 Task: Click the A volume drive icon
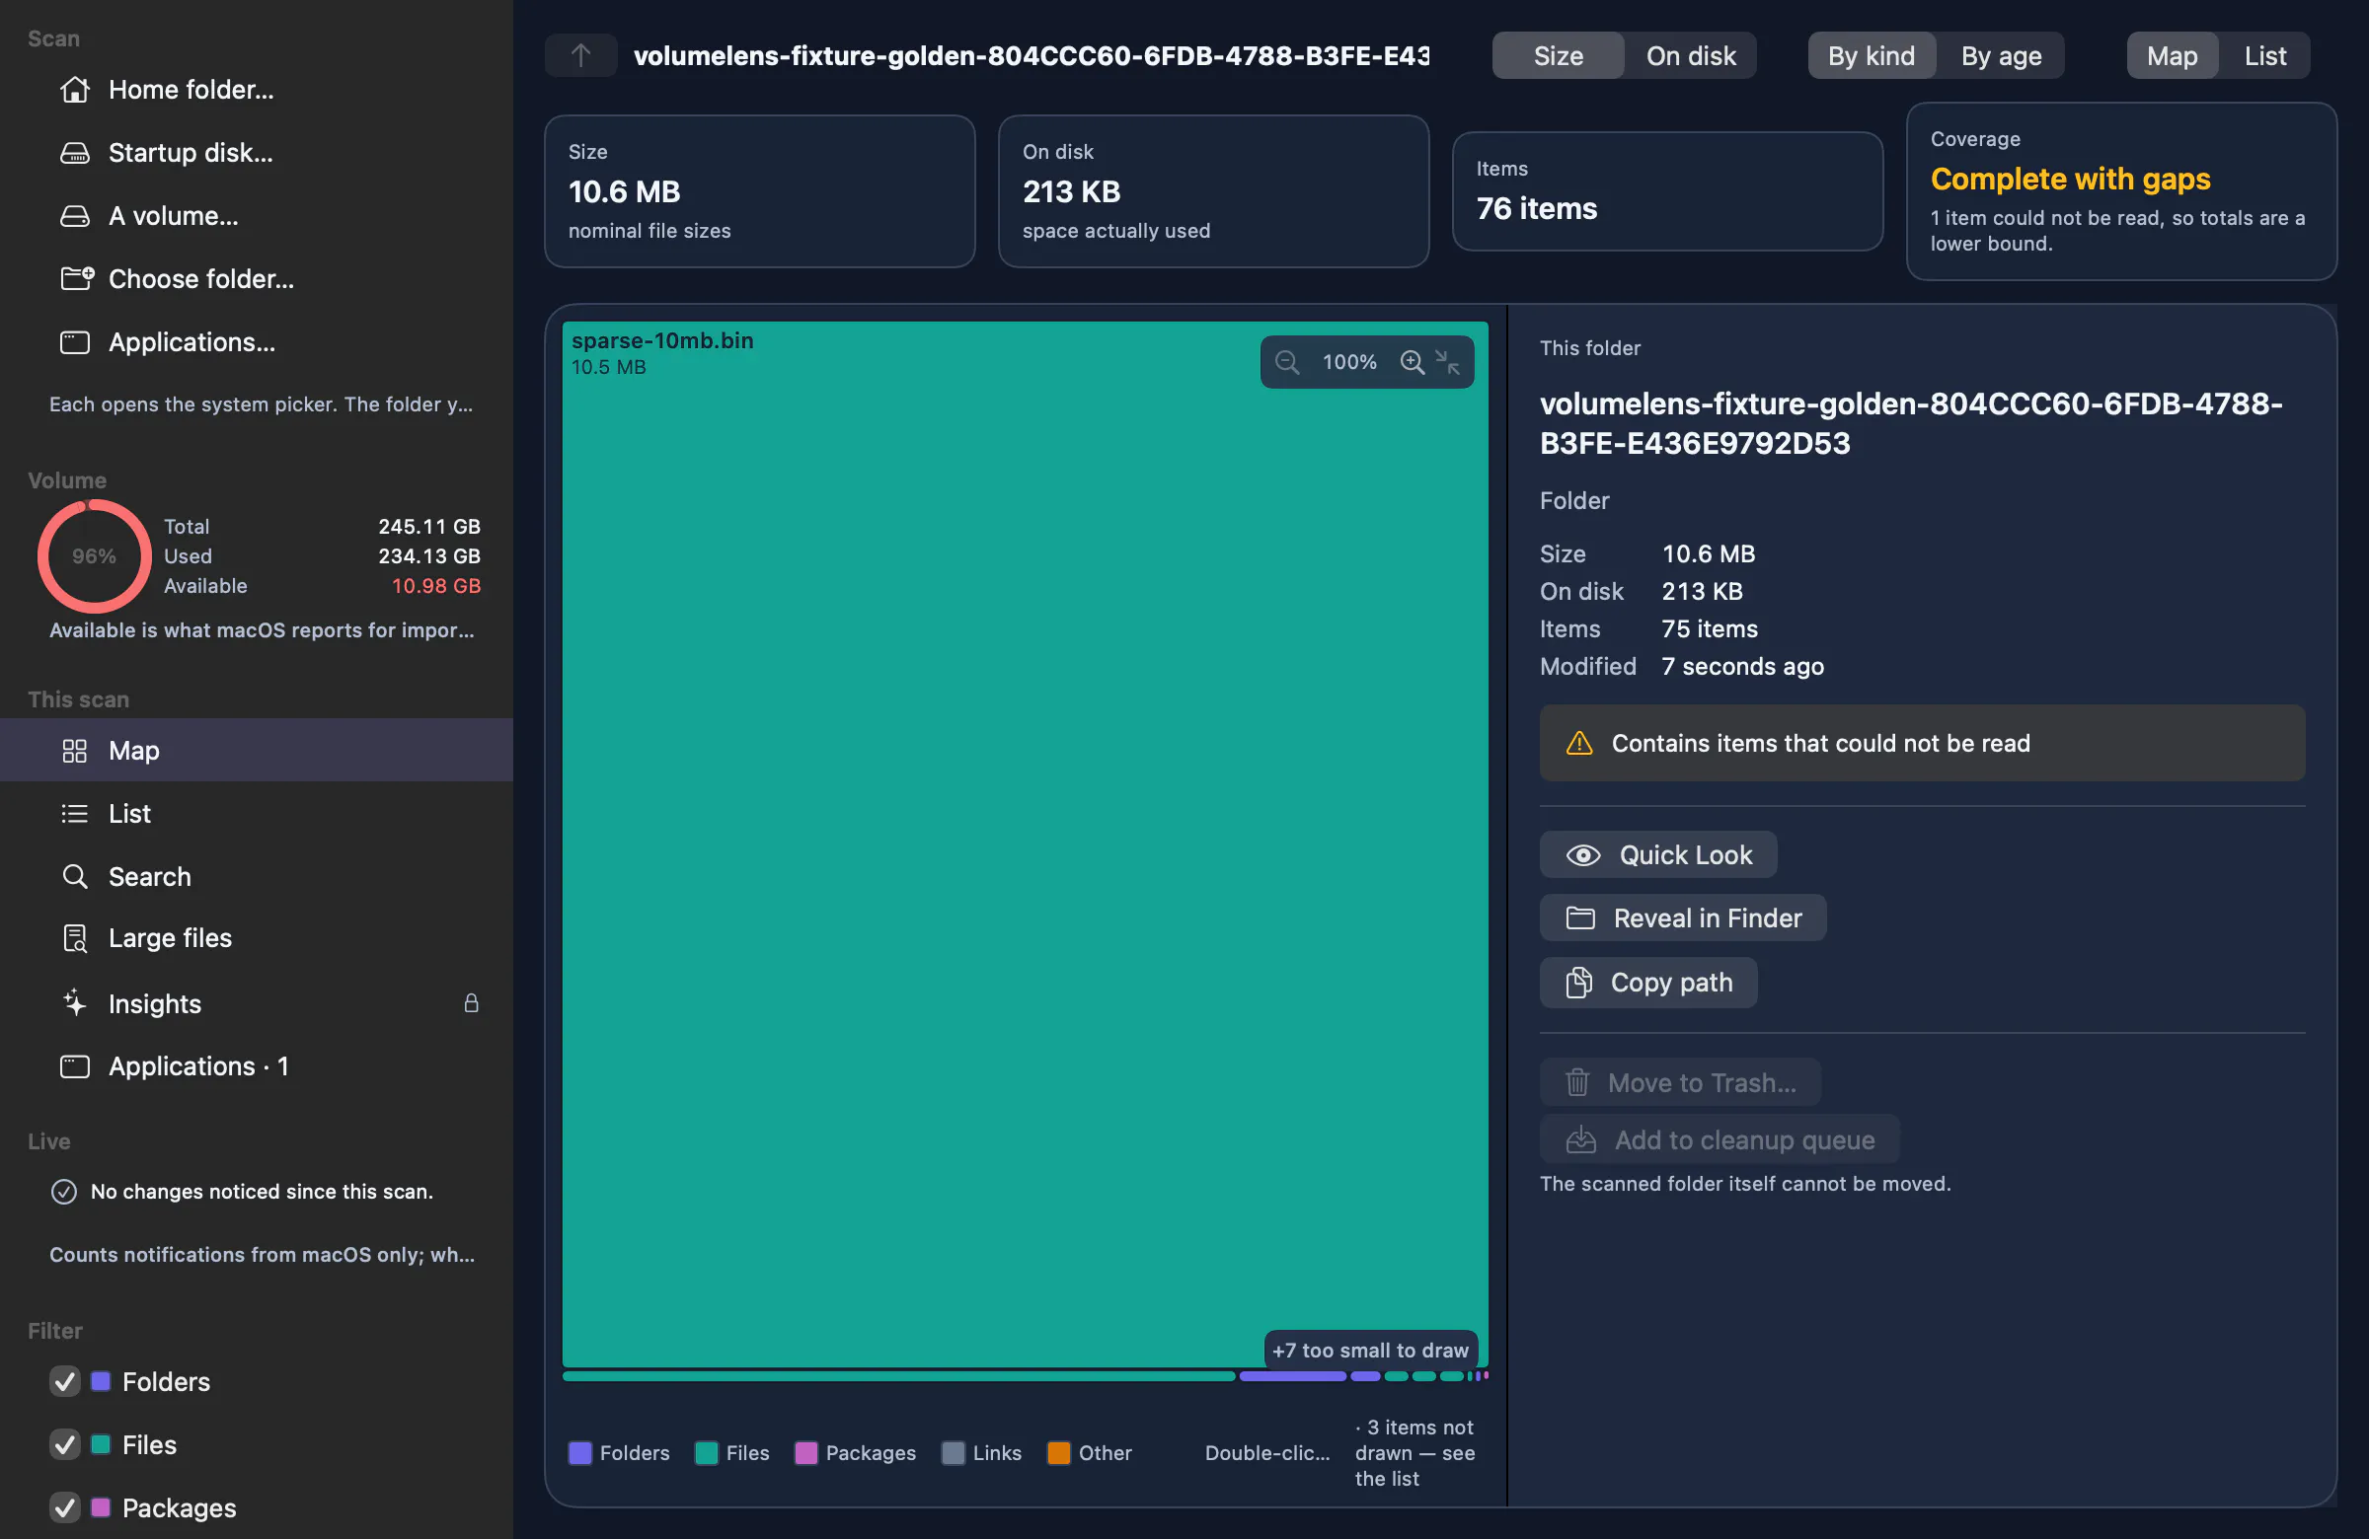click(75, 216)
